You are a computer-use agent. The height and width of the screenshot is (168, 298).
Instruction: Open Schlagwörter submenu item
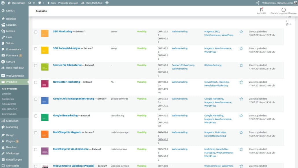click(9, 104)
